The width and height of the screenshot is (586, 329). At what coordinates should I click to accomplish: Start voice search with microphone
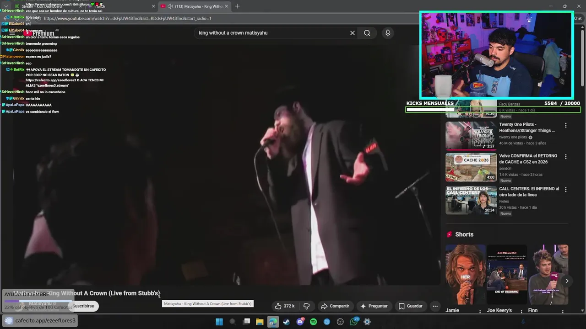tap(388, 33)
